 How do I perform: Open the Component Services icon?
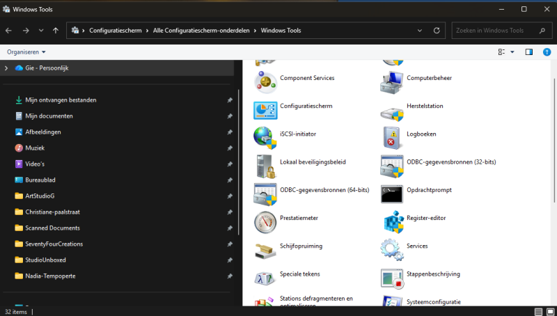point(265,82)
